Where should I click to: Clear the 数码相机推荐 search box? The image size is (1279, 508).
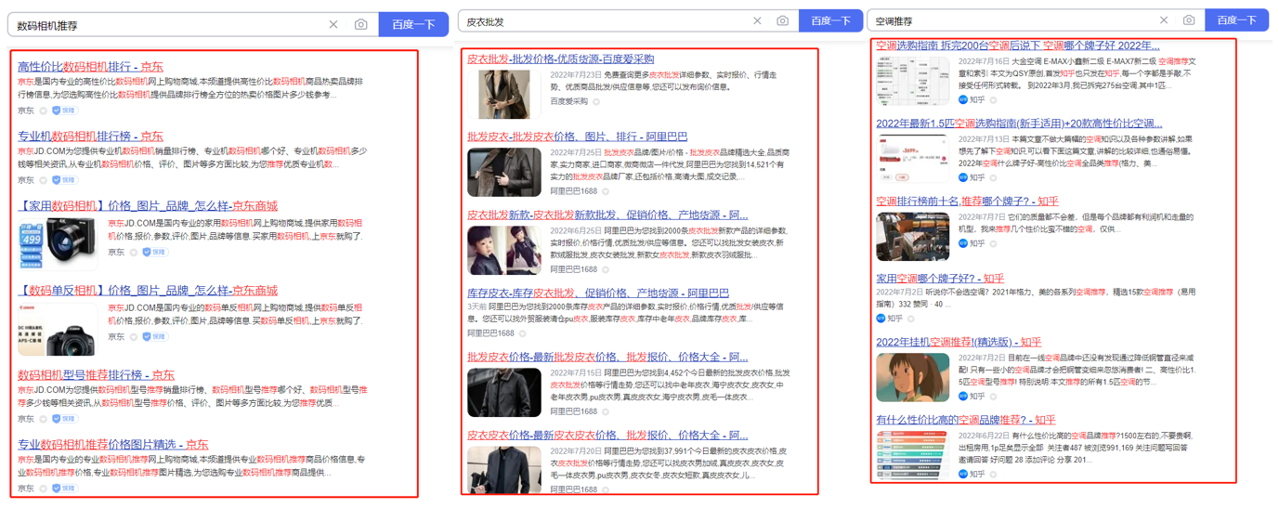tap(333, 24)
